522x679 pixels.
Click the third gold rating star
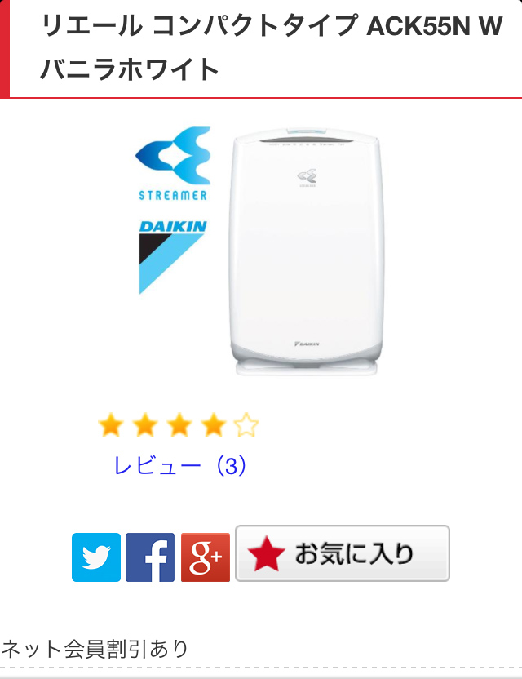pos(179,425)
